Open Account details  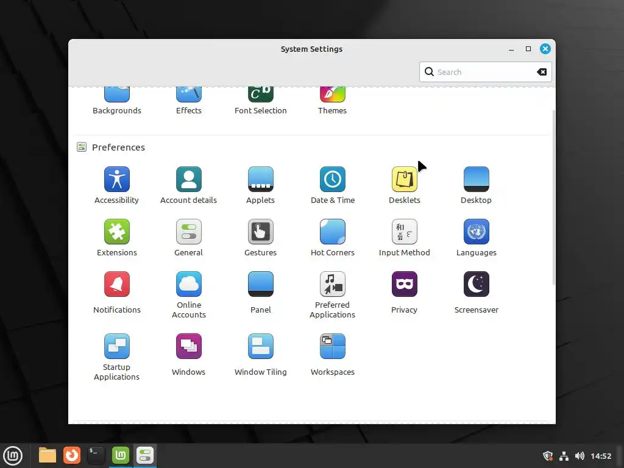(x=189, y=185)
